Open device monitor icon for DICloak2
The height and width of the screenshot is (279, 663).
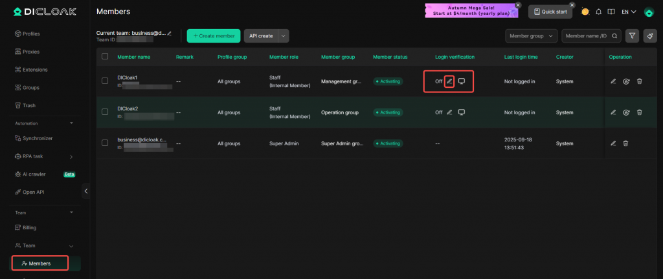click(x=462, y=112)
